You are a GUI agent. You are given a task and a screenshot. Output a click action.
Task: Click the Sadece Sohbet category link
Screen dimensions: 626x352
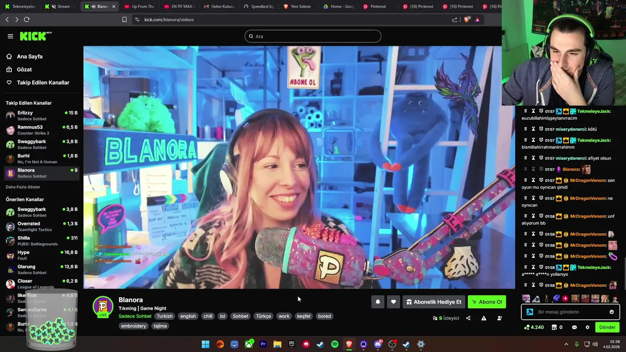click(x=135, y=316)
